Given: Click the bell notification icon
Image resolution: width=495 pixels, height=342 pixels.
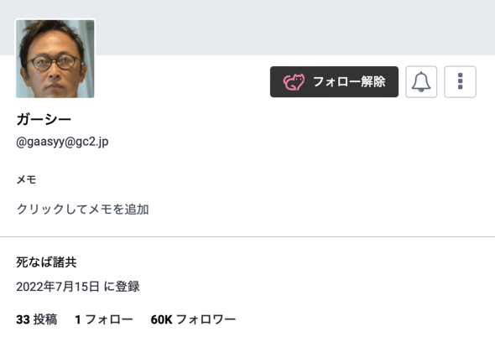Looking at the screenshot, I should (421, 81).
